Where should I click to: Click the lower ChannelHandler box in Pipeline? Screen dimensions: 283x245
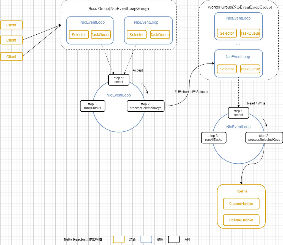[x=241, y=220]
